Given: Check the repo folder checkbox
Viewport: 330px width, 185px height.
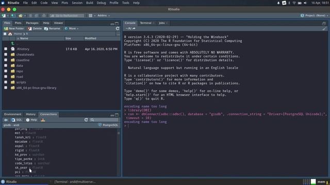Looking at the screenshot, I should coord(6,71).
